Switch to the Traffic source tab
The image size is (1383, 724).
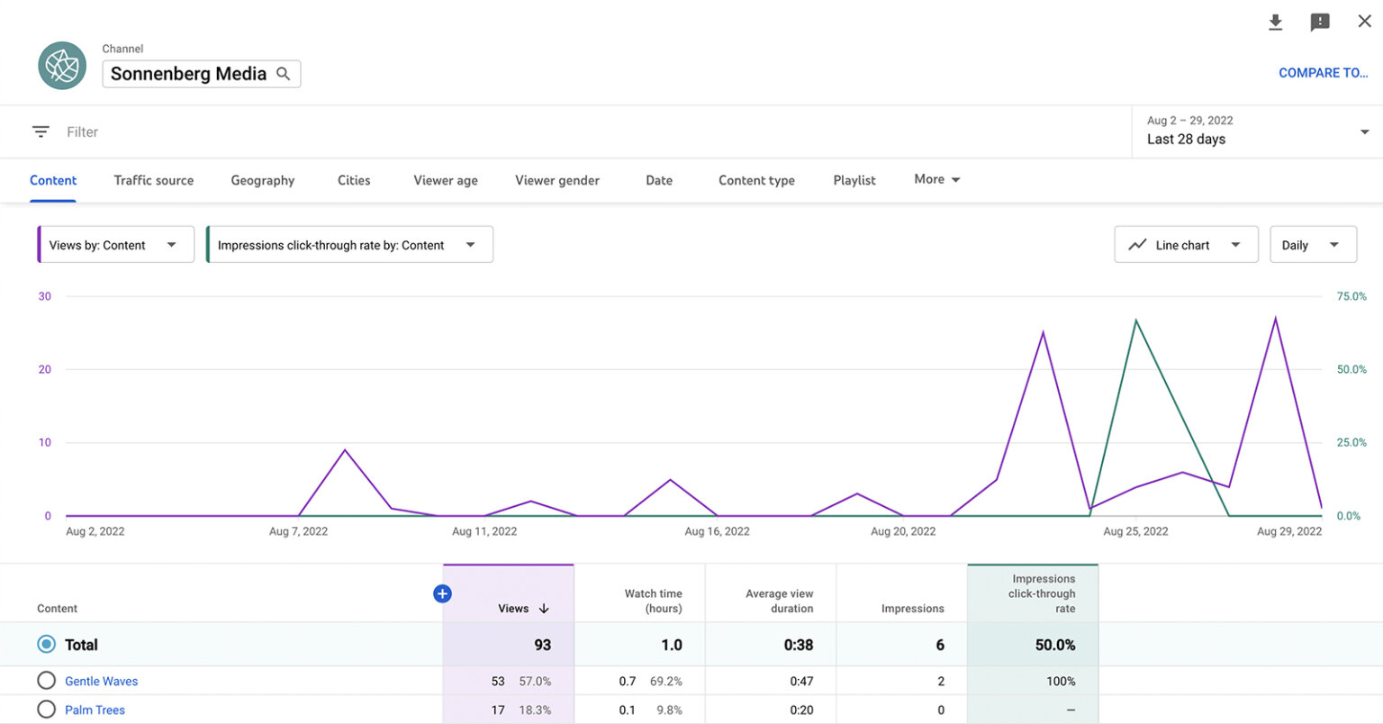click(153, 179)
